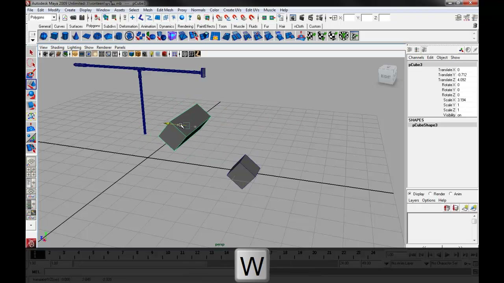Open the viewport Shading menu
This screenshot has height=283, width=504.
57,47
